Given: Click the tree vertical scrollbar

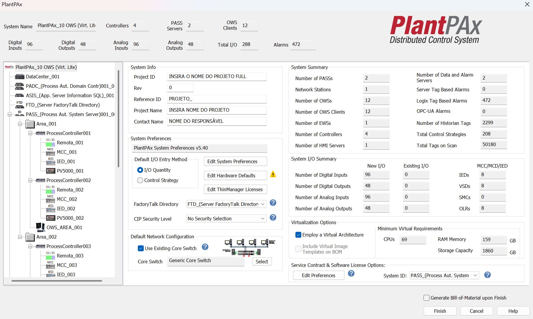Looking at the screenshot, I should [x=118, y=119].
